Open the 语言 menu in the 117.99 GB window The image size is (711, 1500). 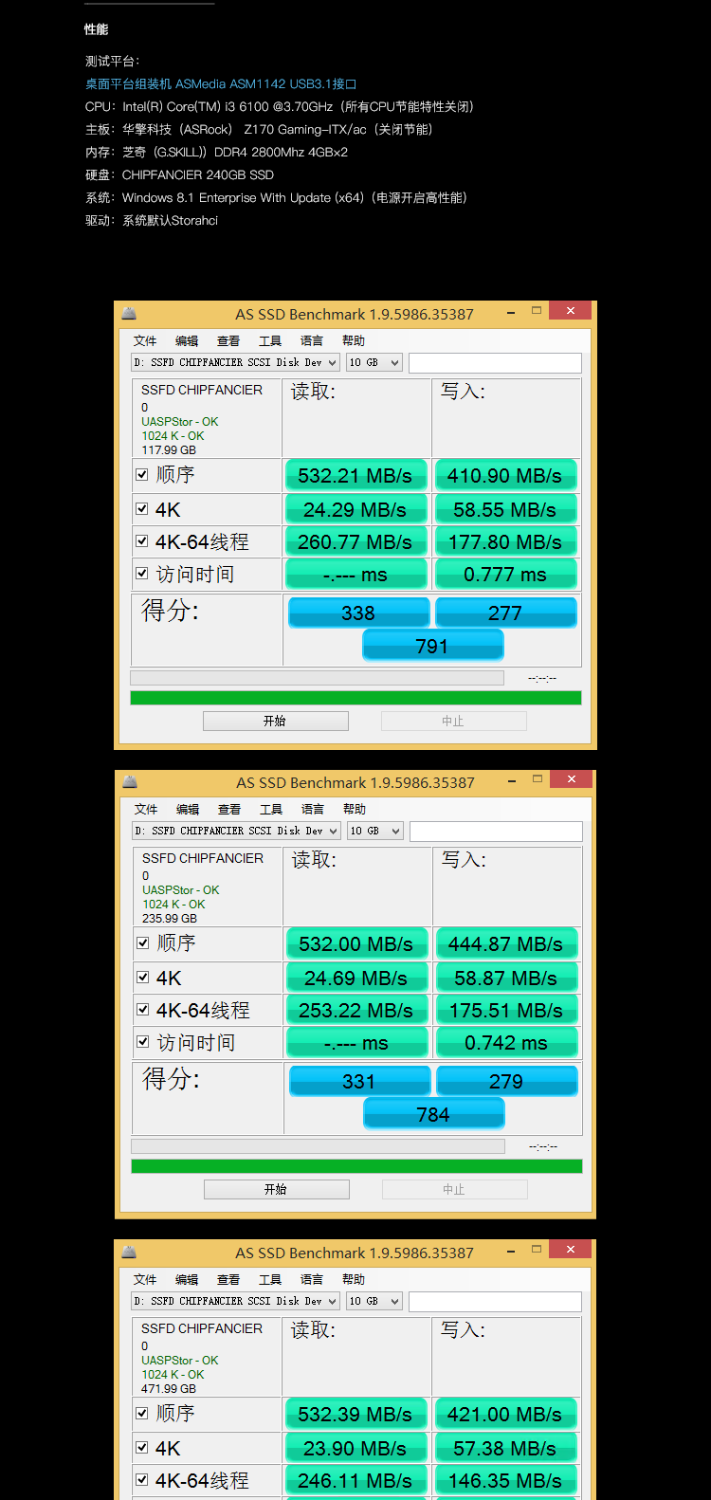click(x=312, y=340)
